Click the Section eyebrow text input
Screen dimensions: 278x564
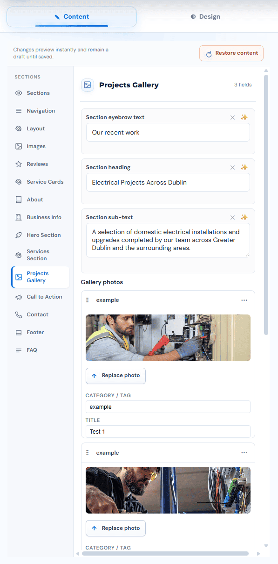[x=168, y=132]
